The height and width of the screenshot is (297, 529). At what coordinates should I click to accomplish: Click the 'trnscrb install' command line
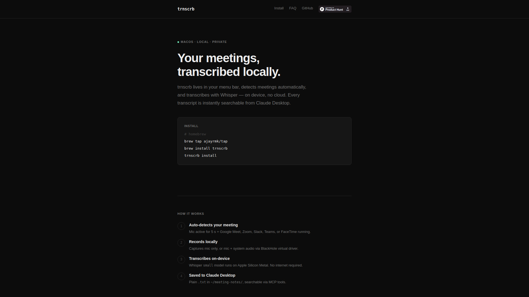coord(200,156)
